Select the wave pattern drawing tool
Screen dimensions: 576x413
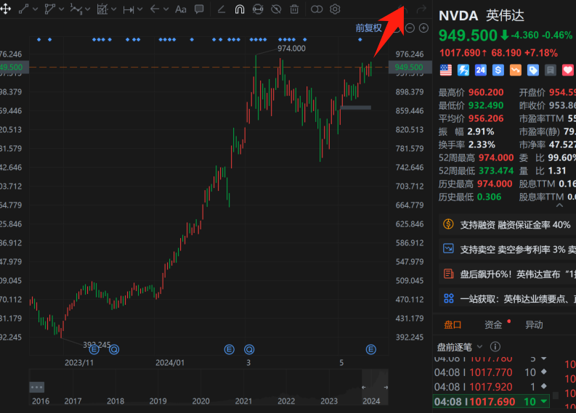pos(76,9)
